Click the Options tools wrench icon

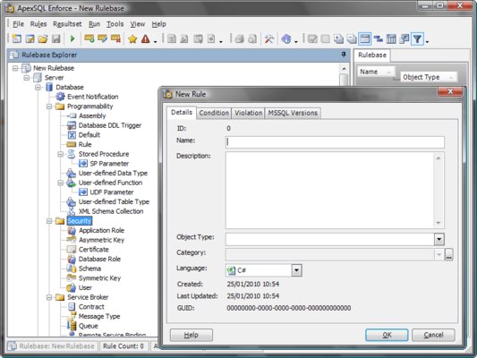click(x=268, y=39)
